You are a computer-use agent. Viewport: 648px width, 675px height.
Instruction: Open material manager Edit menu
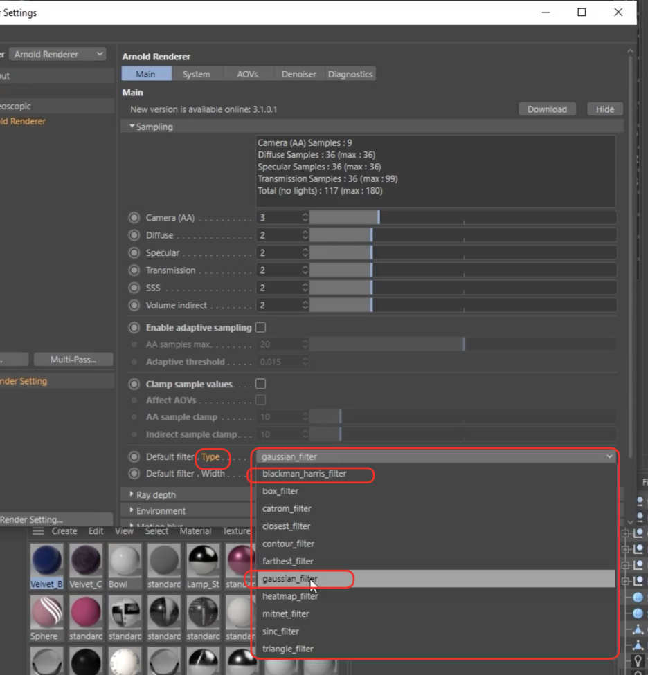click(x=96, y=531)
